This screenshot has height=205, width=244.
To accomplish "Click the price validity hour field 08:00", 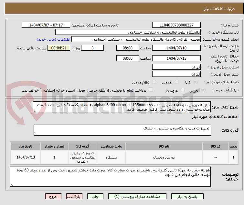I will [x=128, y=58].
